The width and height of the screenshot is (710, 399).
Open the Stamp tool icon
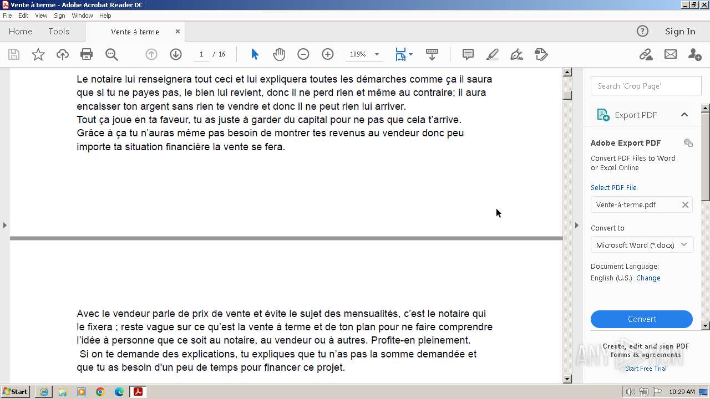pyautogui.click(x=541, y=54)
